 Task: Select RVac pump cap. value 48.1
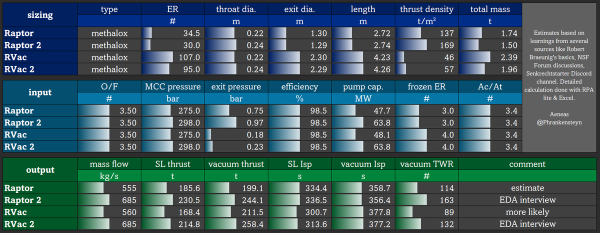(x=362, y=134)
